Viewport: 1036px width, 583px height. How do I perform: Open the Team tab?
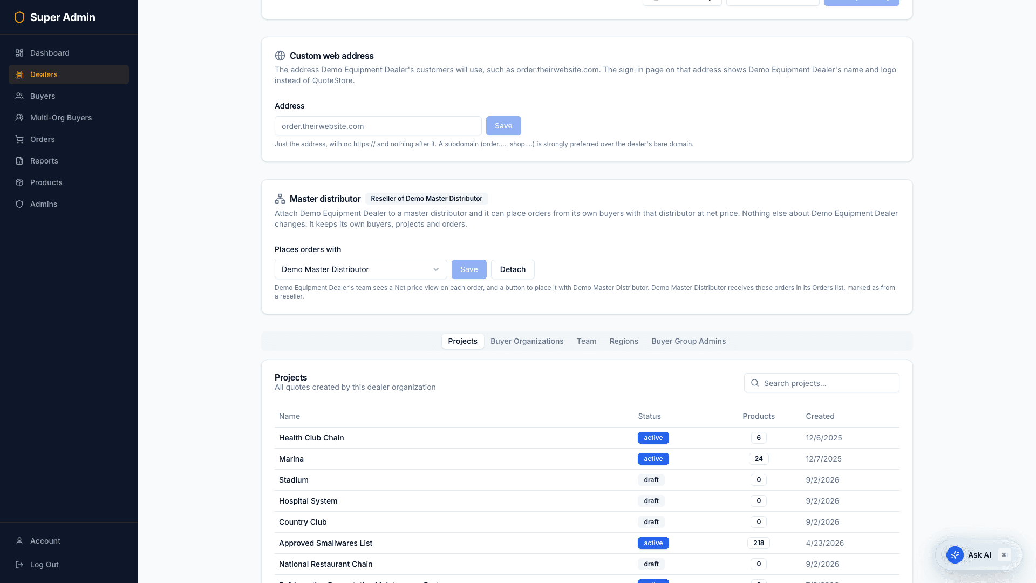(586, 341)
